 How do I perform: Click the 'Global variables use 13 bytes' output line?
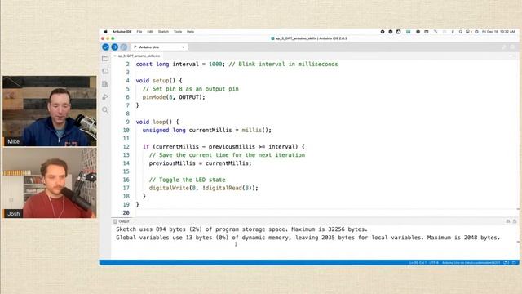[x=308, y=238]
